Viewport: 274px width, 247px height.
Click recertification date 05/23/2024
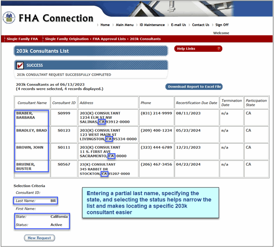[x=188, y=130]
